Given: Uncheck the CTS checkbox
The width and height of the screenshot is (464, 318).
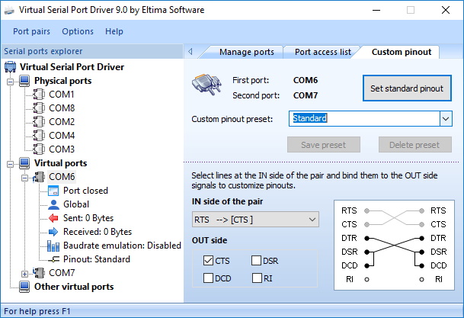Looking at the screenshot, I should click(208, 261).
